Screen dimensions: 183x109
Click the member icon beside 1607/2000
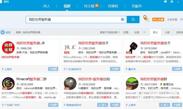142,84
